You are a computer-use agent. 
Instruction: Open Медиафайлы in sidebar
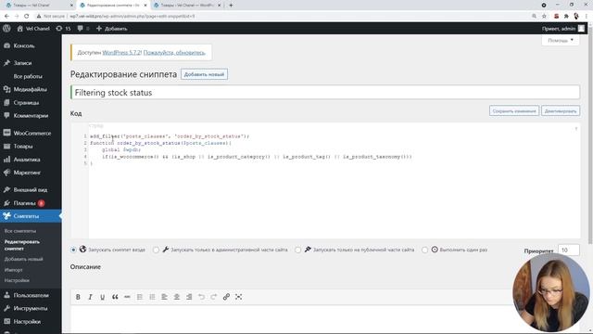pyautogui.click(x=31, y=89)
